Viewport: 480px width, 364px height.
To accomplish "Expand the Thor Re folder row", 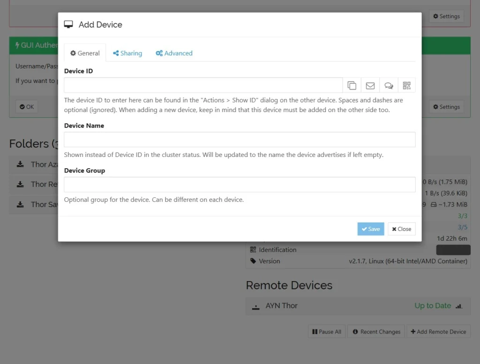I will pos(34,185).
